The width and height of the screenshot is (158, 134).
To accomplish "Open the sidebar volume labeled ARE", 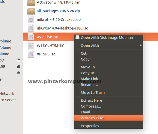I will 3,67.
